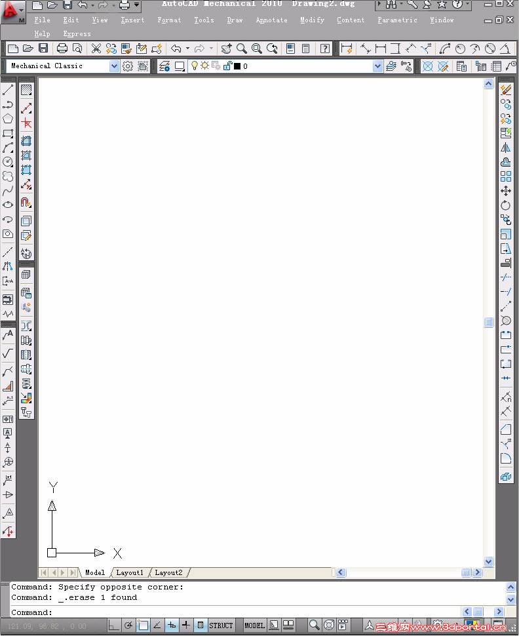Select the Array tool

click(x=506, y=176)
